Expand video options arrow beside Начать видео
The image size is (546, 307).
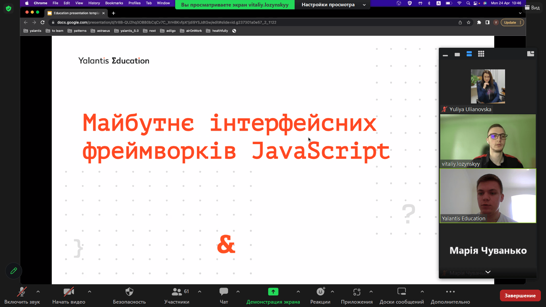point(90,292)
